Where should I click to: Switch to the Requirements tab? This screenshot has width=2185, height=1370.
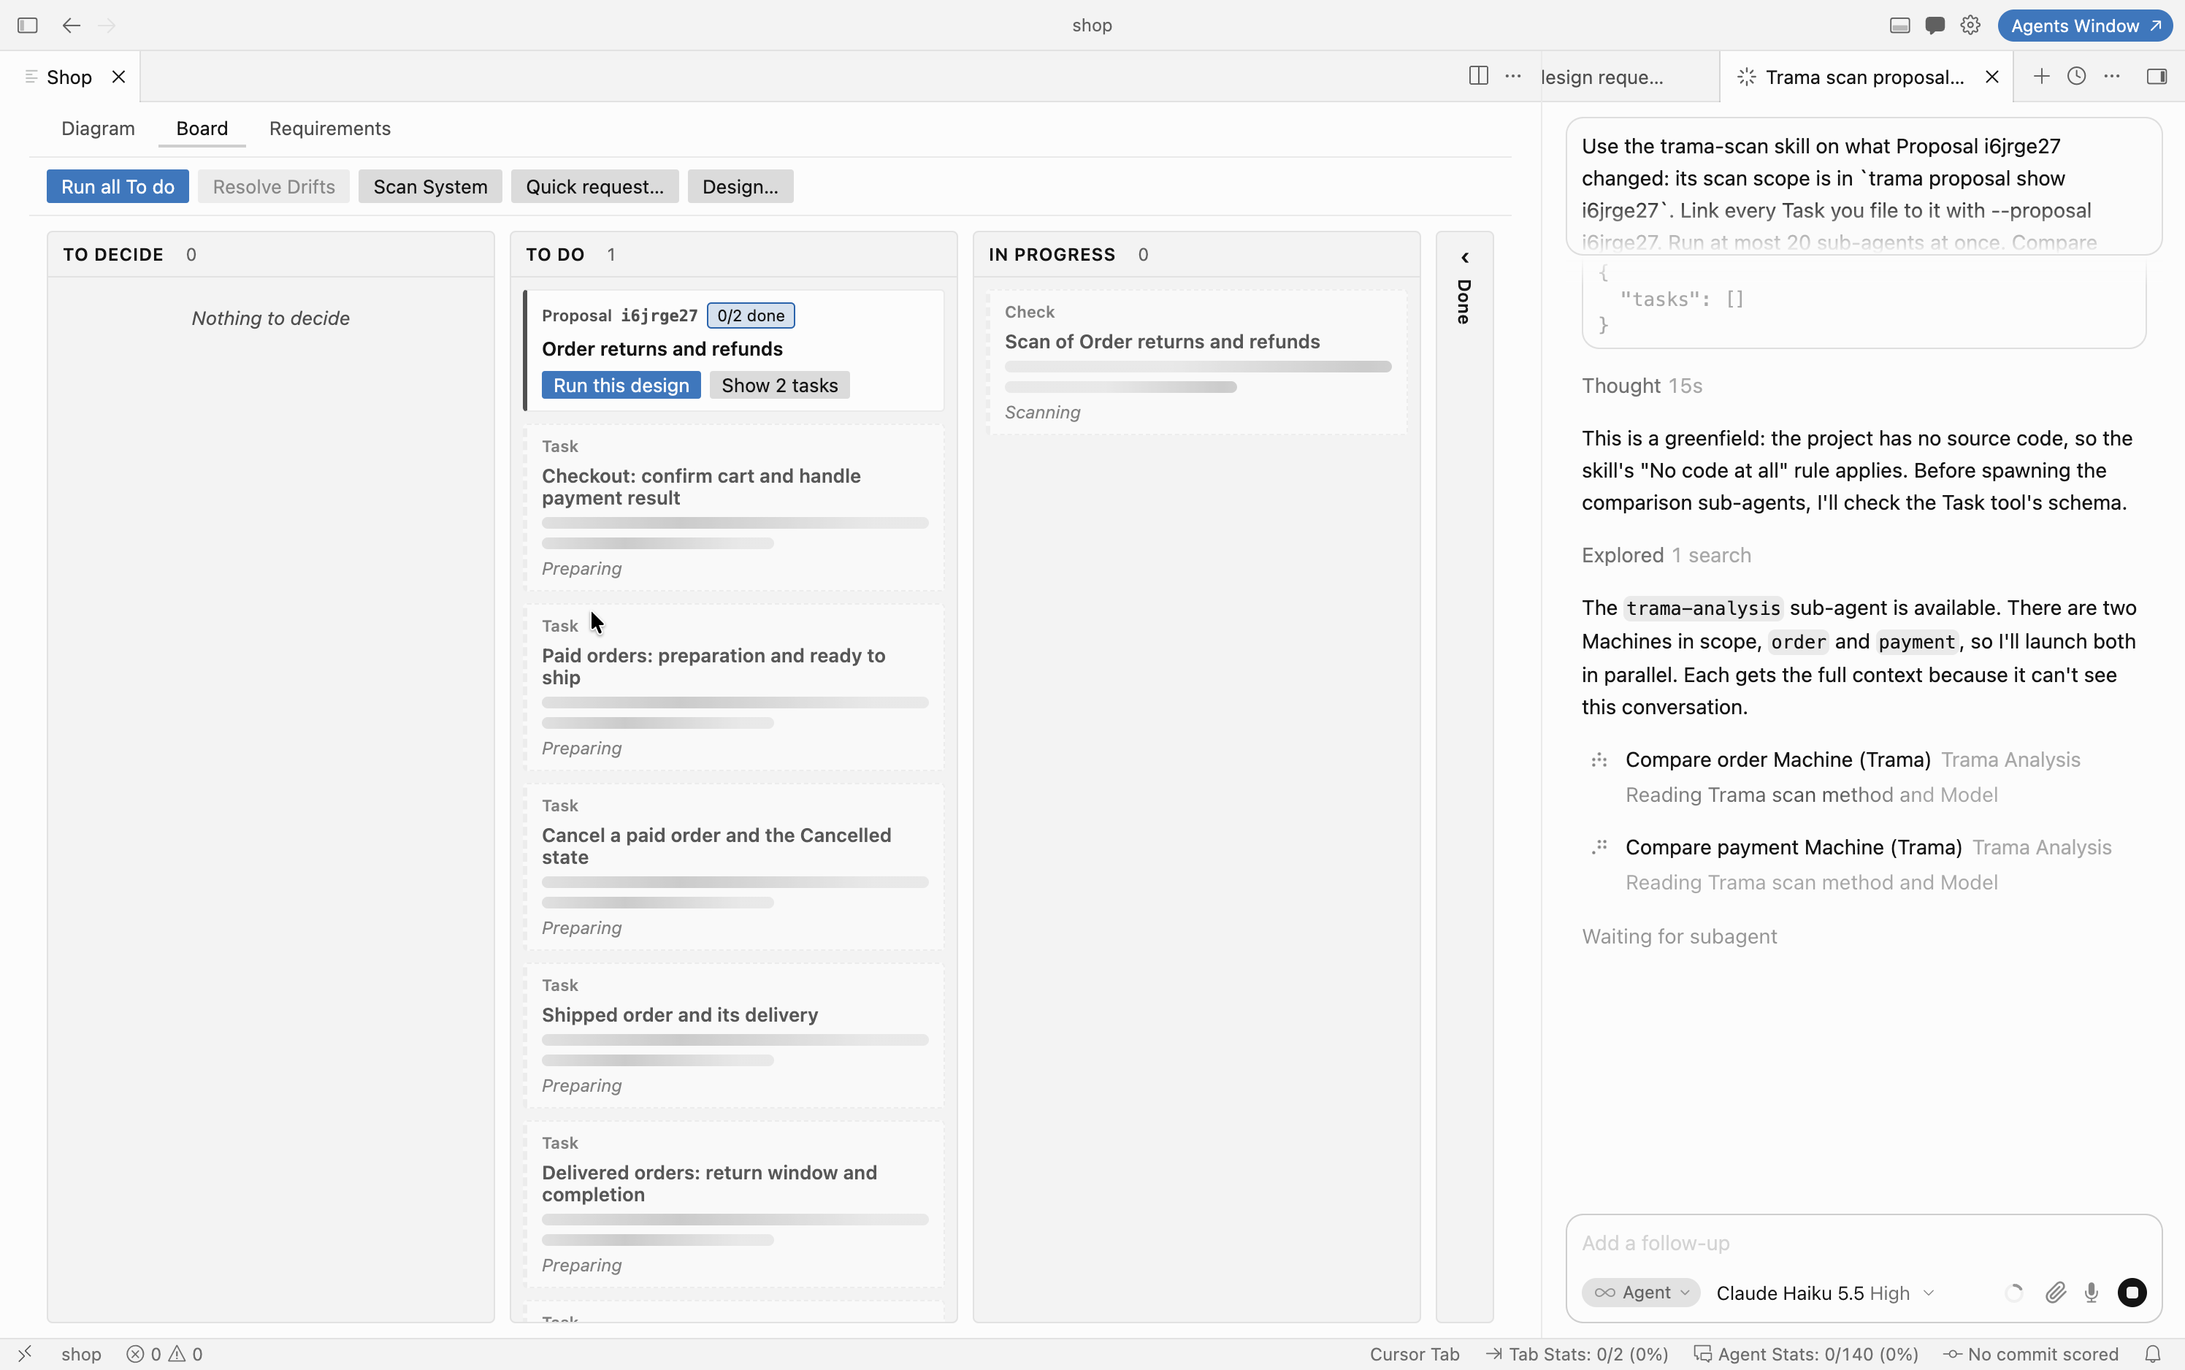[x=330, y=129]
